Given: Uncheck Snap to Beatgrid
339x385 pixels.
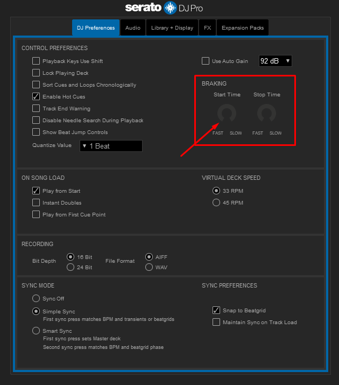Looking at the screenshot, I should [216, 310].
